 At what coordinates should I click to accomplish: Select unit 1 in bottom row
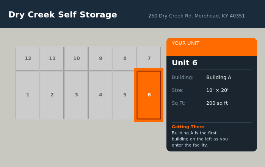[27, 95]
